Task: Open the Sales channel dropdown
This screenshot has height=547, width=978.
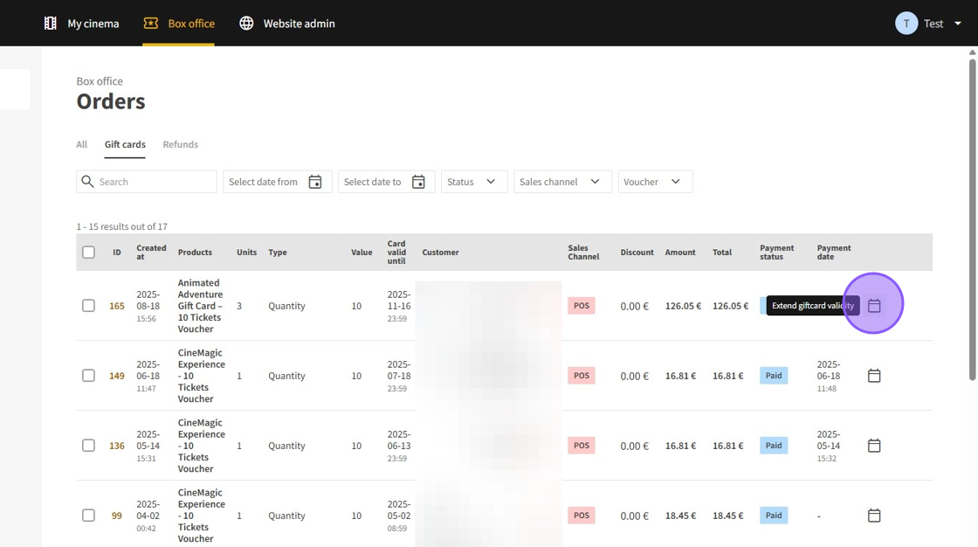Action: 561,182
